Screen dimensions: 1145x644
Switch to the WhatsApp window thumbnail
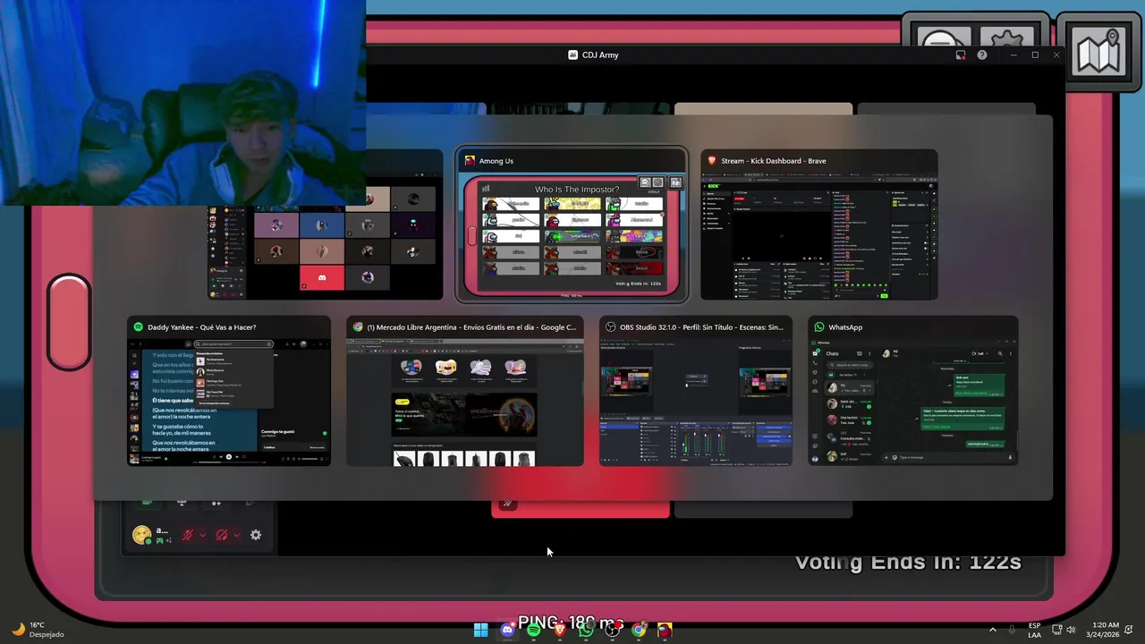[x=912, y=391]
